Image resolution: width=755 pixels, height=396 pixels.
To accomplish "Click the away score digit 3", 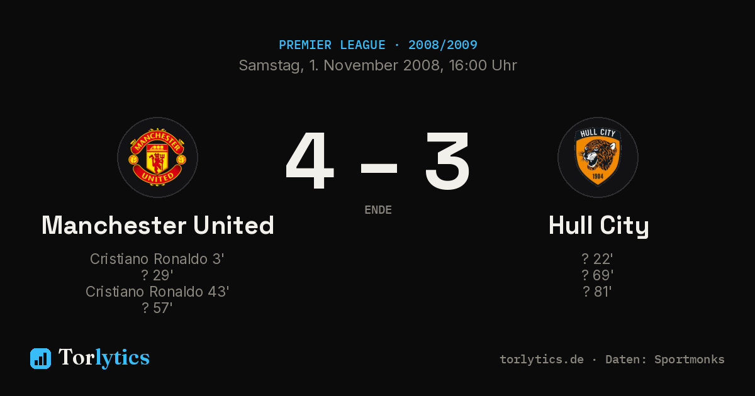I will tap(447, 161).
